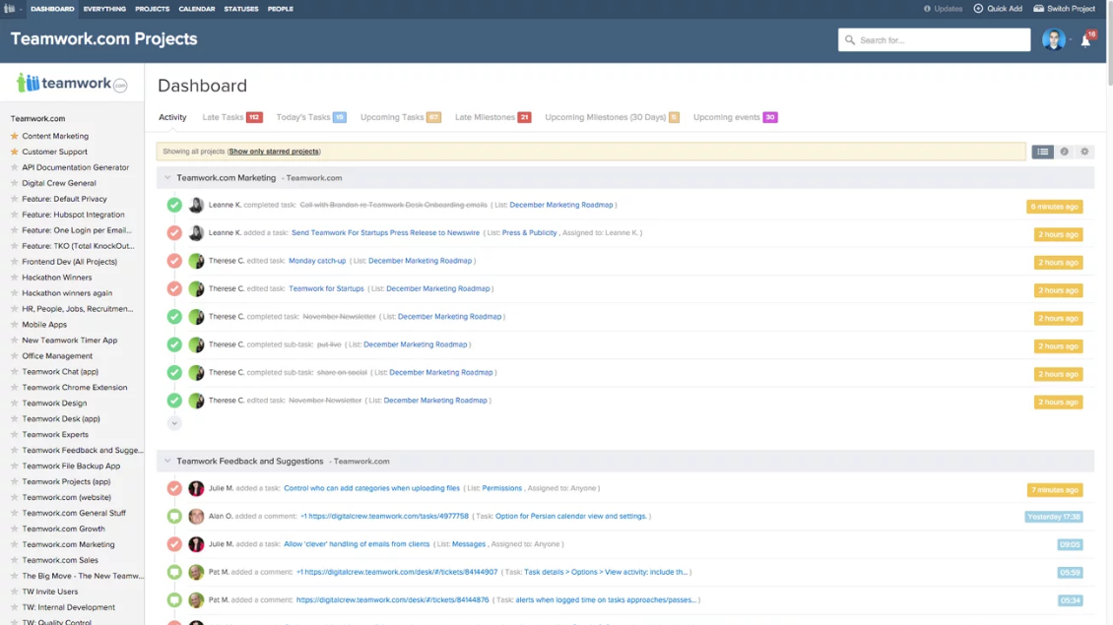Open notifications via the bell icon

click(x=1086, y=39)
